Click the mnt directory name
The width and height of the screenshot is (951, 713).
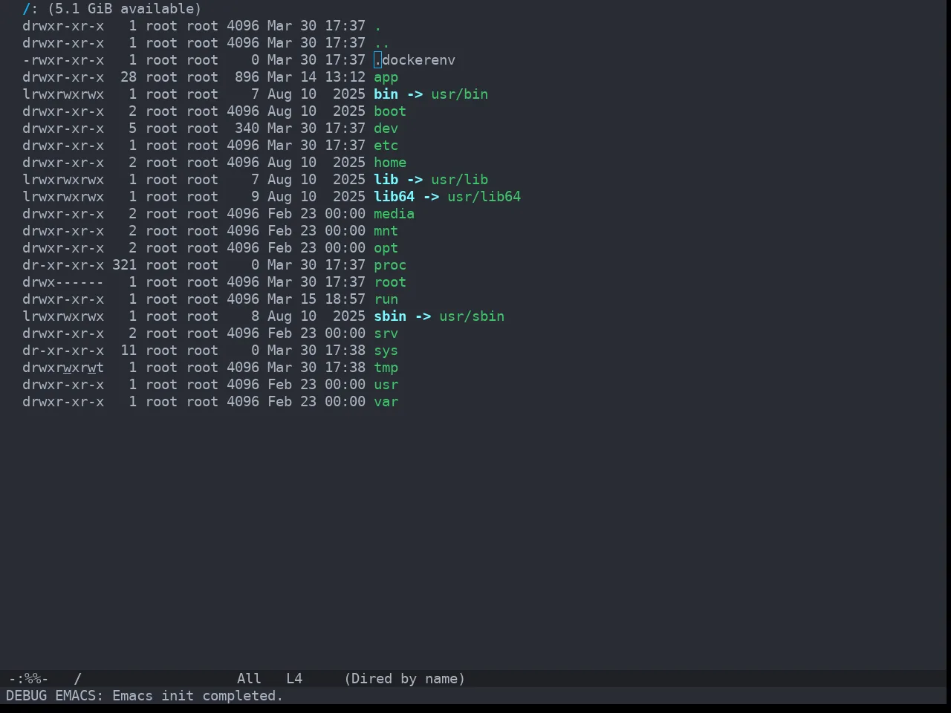tap(386, 231)
